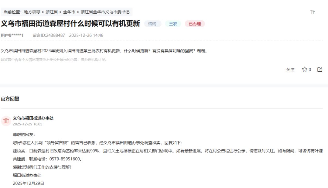Open 浙江省 breadcrumb link
The width and height of the screenshot is (328, 188).
52,12
